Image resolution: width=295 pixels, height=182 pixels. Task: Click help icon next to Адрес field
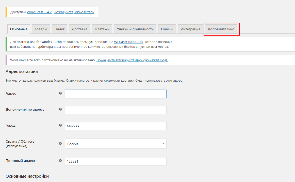[60, 93]
